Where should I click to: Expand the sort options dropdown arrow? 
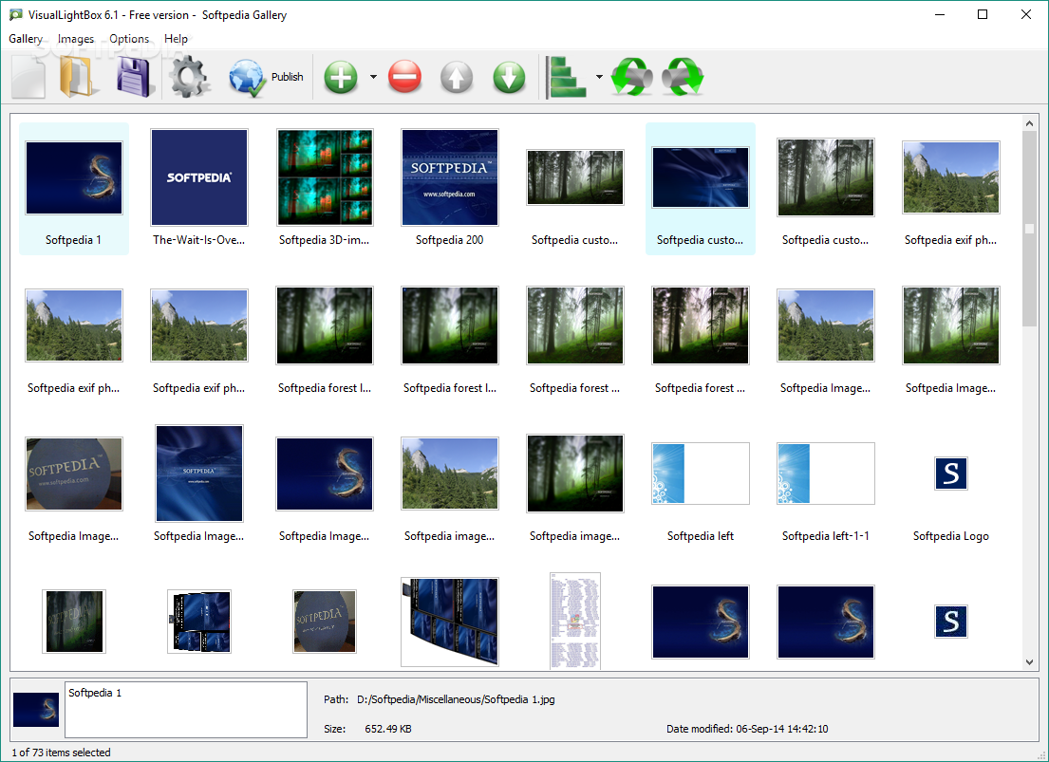599,77
